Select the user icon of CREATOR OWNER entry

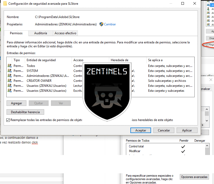click(10, 81)
